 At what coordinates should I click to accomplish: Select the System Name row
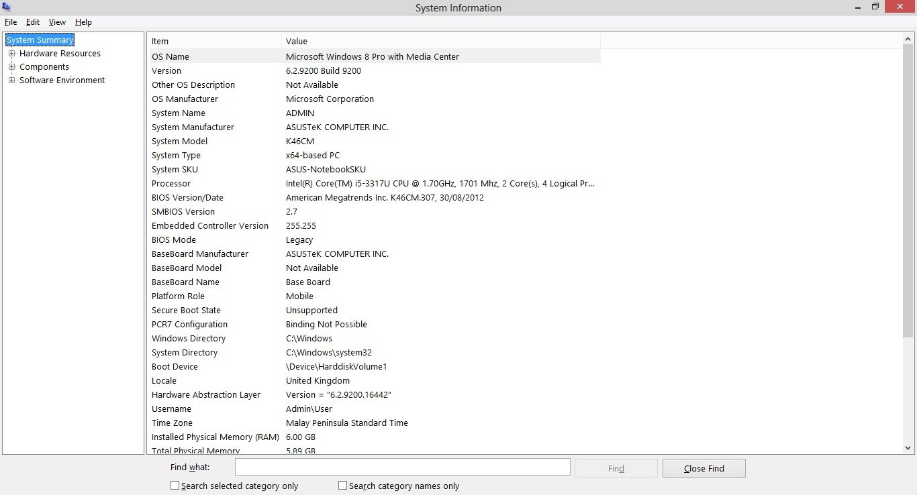pos(374,113)
